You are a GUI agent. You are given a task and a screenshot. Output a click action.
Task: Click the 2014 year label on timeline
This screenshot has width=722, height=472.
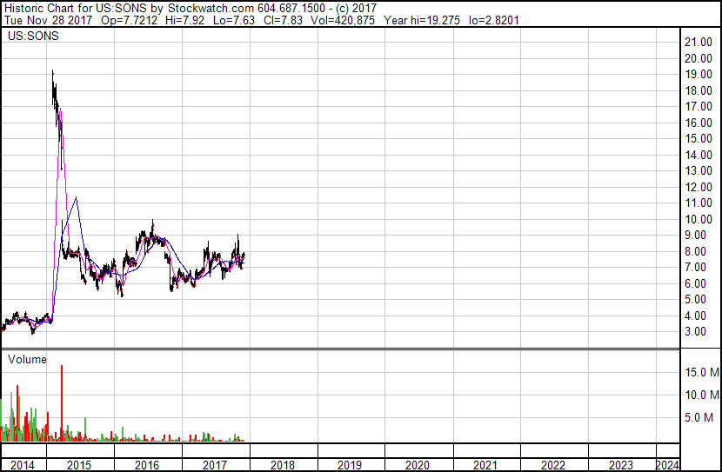click(x=22, y=465)
